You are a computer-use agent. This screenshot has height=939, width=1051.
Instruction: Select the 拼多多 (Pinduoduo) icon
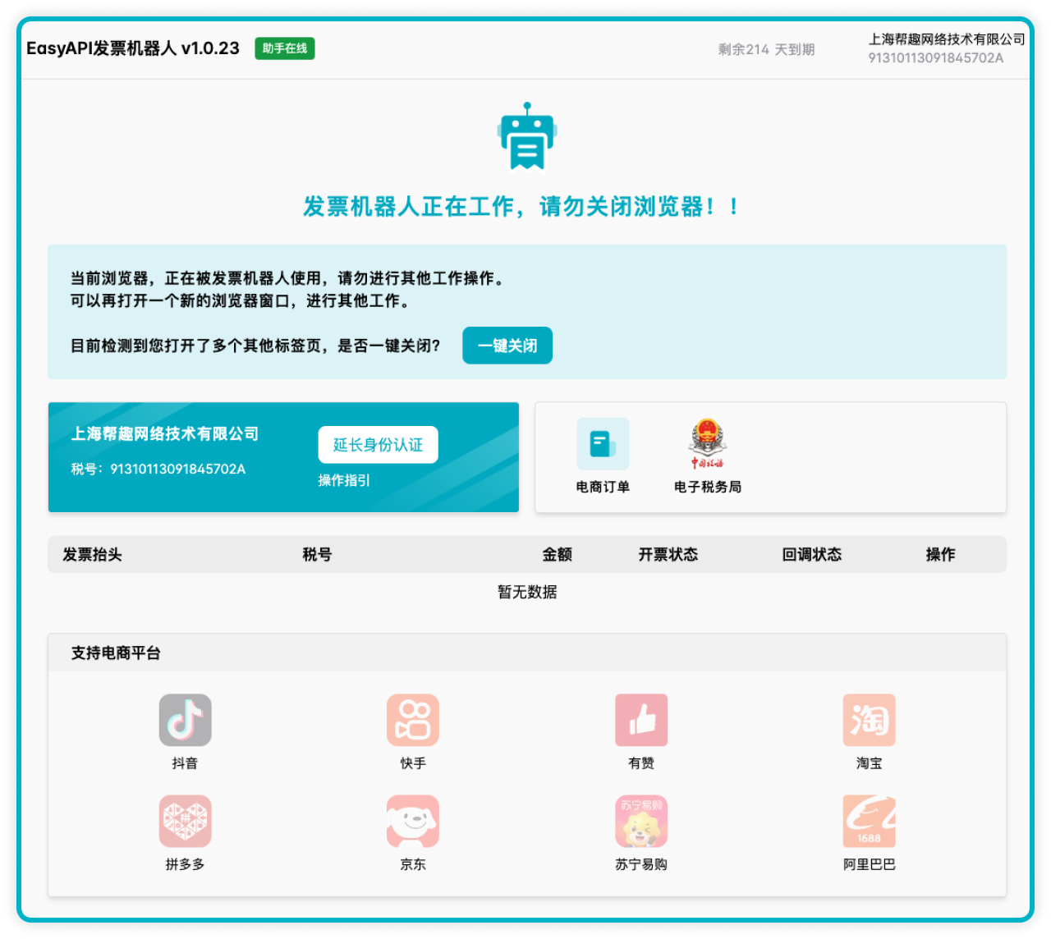click(185, 821)
